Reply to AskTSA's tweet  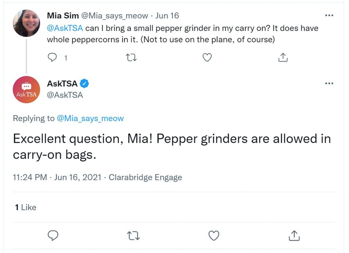53,235
